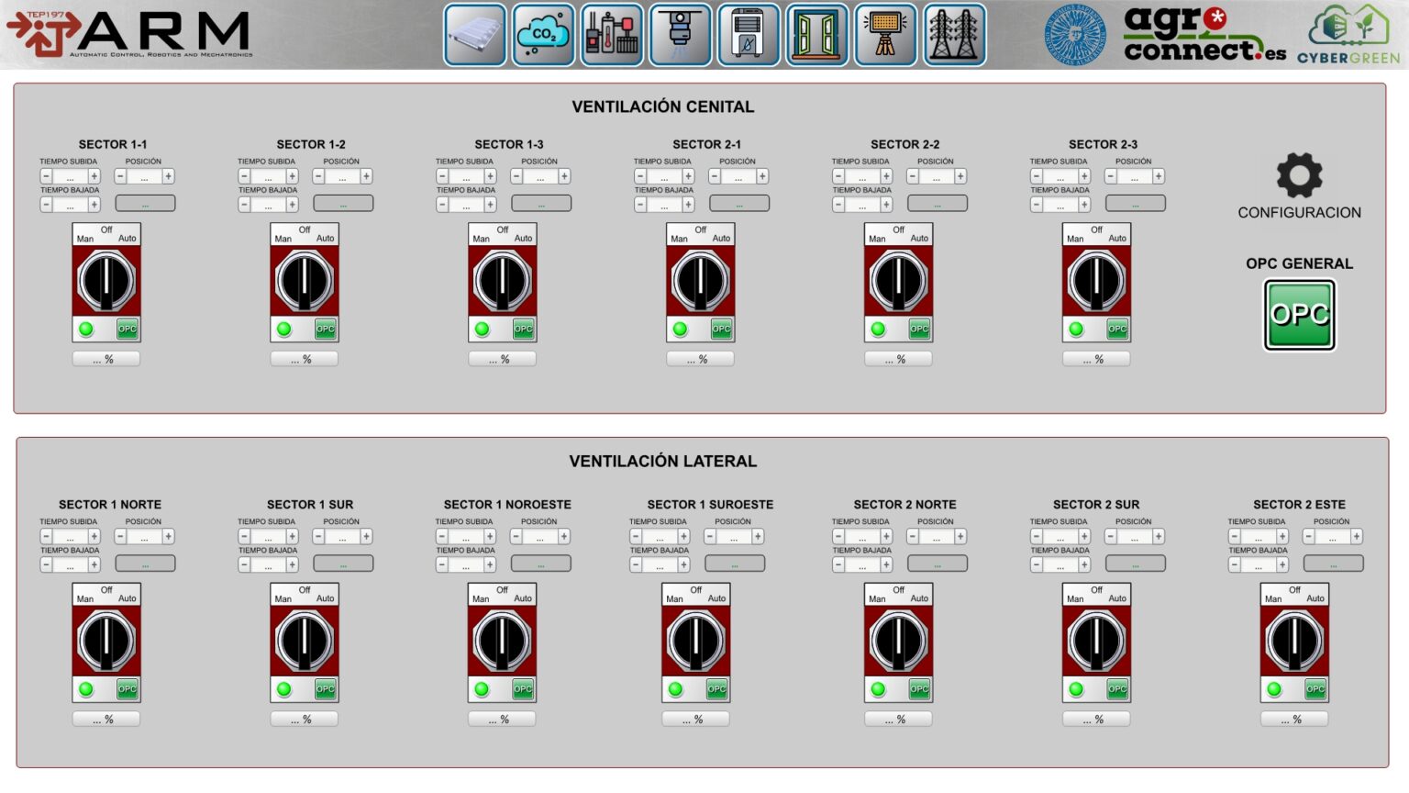
Task: Open the dehumidifier unit icon
Action: click(749, 35)
